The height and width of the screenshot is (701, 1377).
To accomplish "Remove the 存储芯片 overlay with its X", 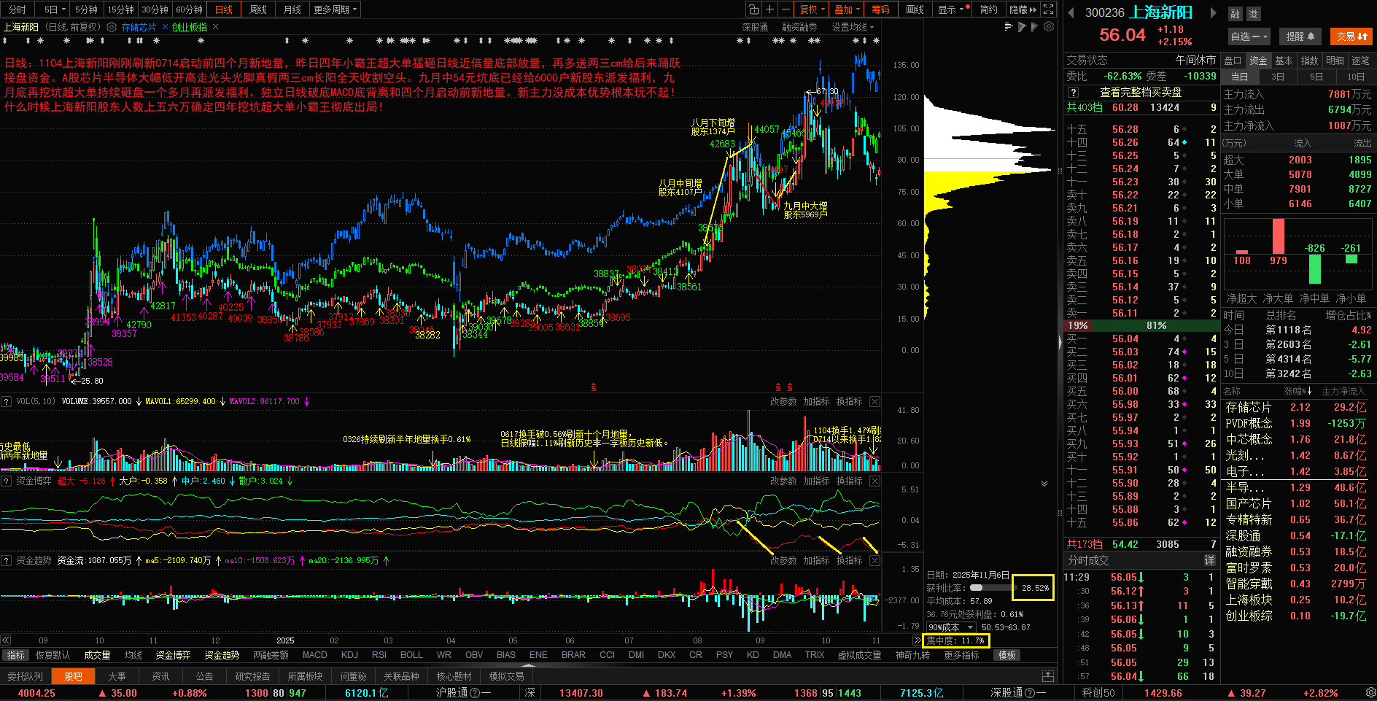I will (166, 27).
